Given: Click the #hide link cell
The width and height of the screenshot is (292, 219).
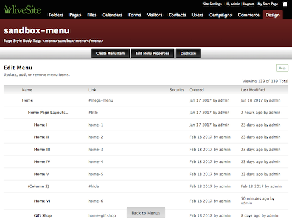Looking at the screenshot, I should click(x=94, y=186).
